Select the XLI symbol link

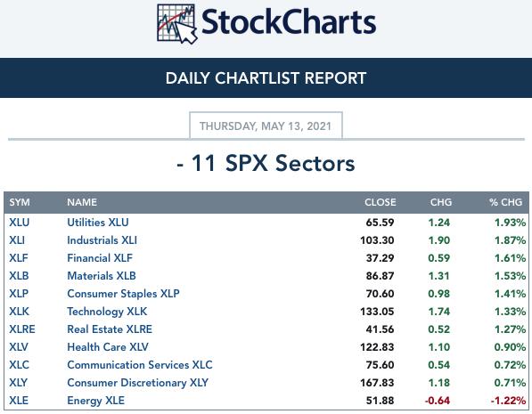pos(17,240)
